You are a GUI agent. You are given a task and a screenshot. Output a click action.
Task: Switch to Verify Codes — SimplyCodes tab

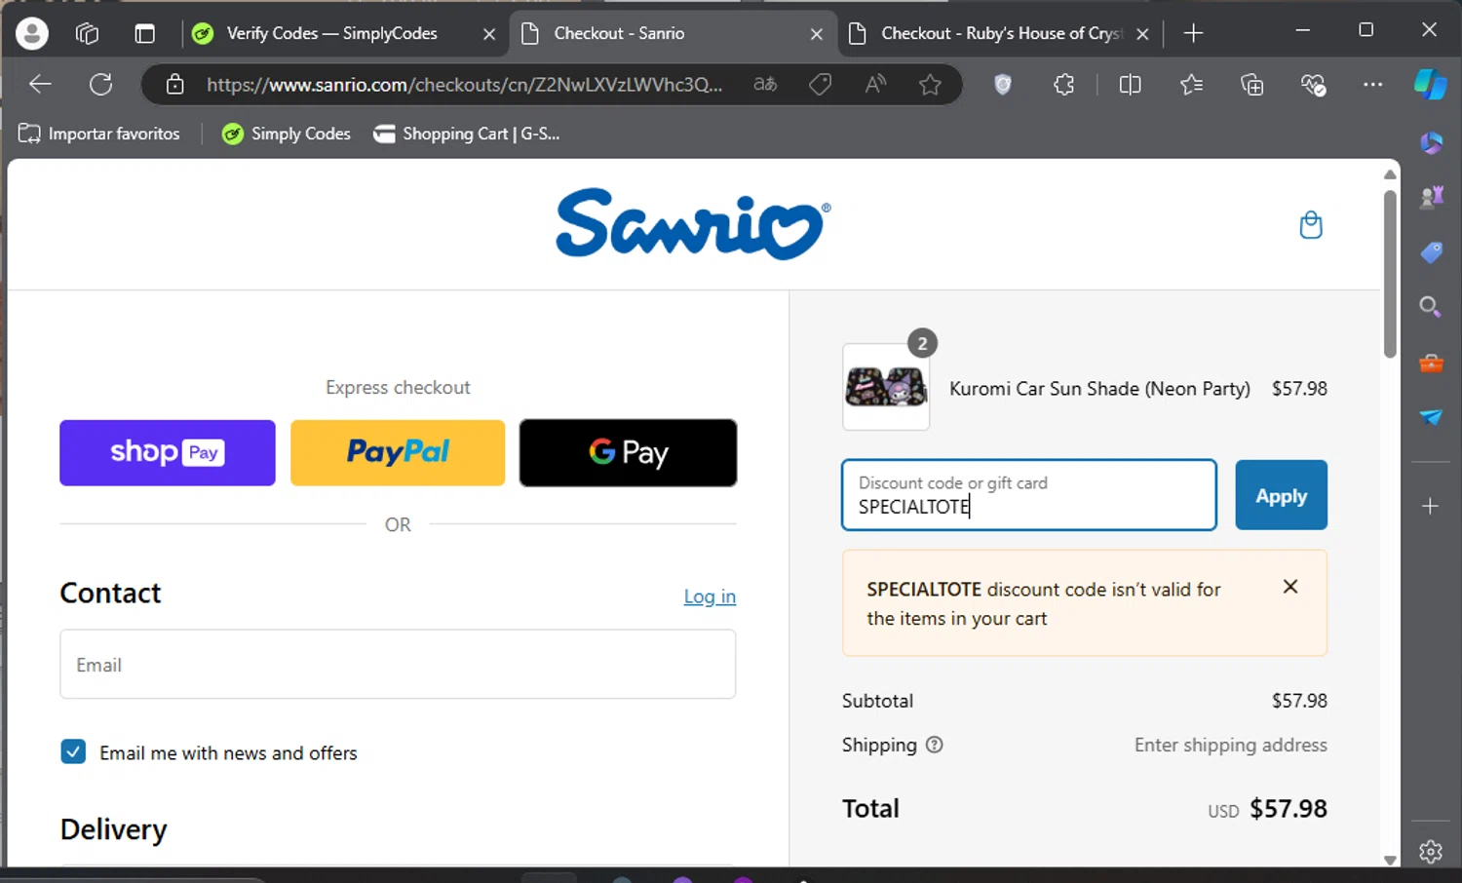(x=331, y=33)
